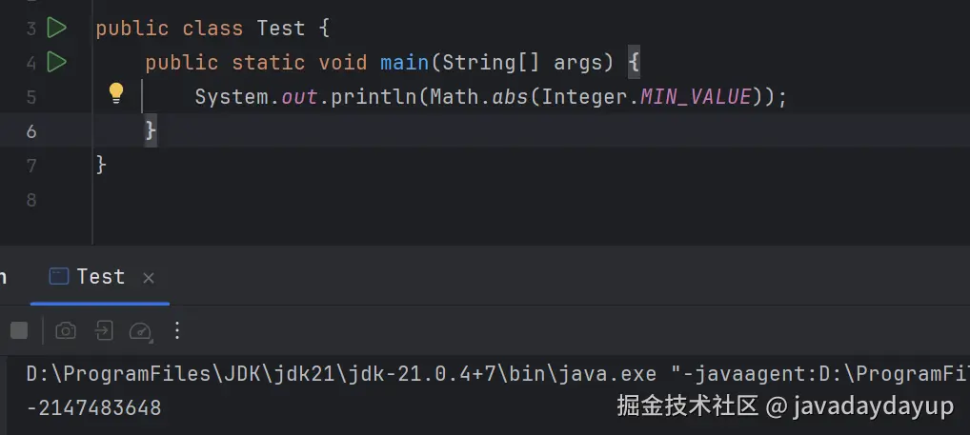Click the println method call

(374, 97)
